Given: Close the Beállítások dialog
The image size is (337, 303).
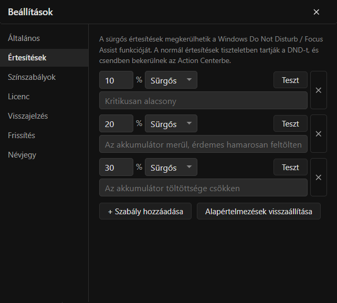Looking at the screenshot, I should coord(317,12).
